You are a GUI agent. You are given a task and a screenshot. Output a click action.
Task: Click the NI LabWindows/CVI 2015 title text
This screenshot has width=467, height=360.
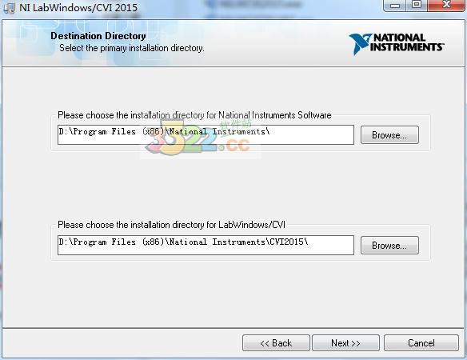78,7
